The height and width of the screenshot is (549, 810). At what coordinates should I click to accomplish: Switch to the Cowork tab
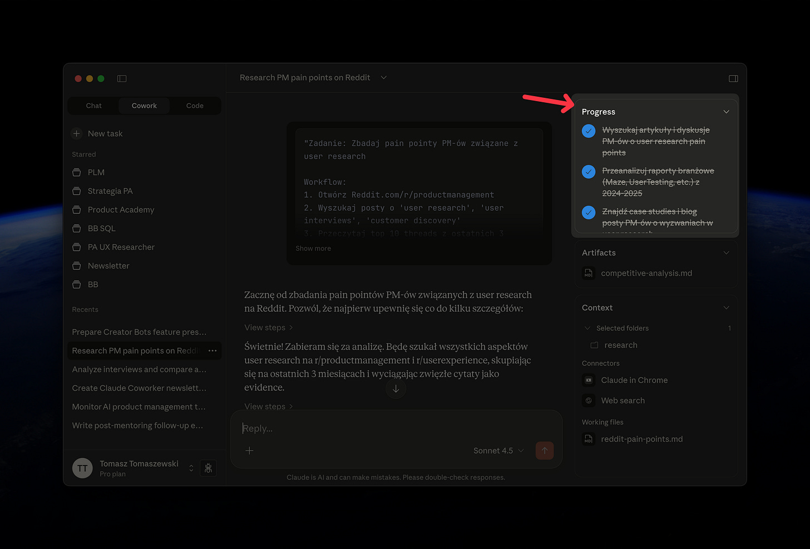[x=144, y=106]
